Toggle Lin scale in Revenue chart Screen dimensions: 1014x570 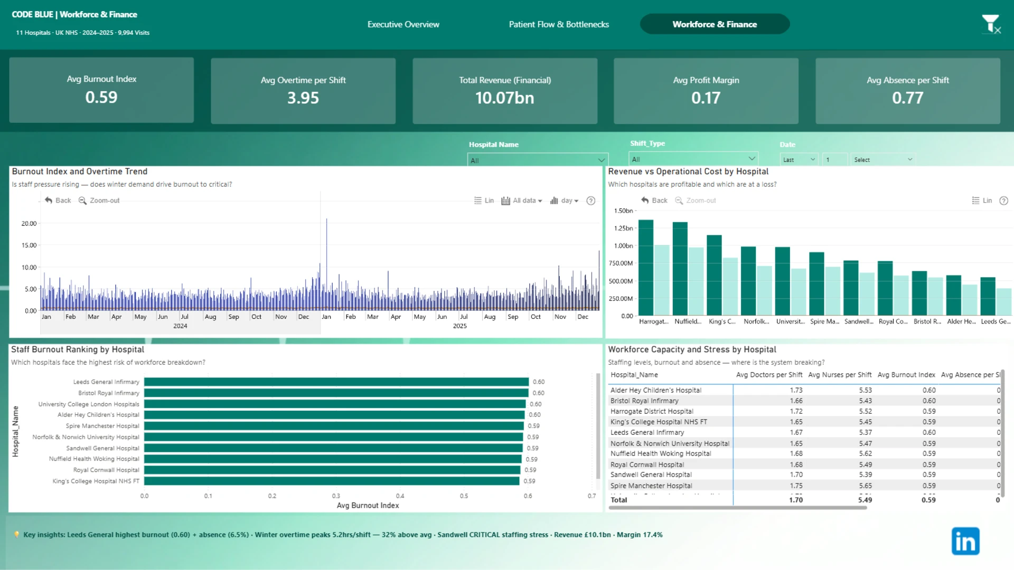(982, 201)
